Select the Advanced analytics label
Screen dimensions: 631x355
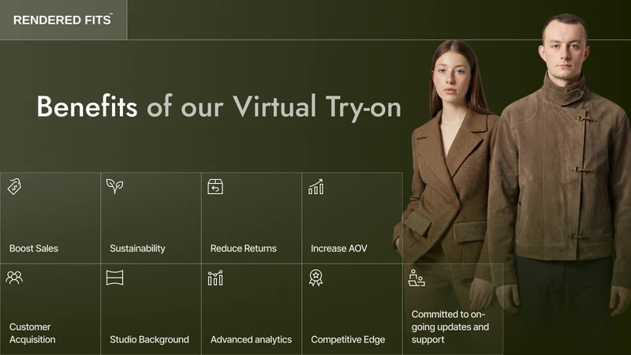(251, 340)
